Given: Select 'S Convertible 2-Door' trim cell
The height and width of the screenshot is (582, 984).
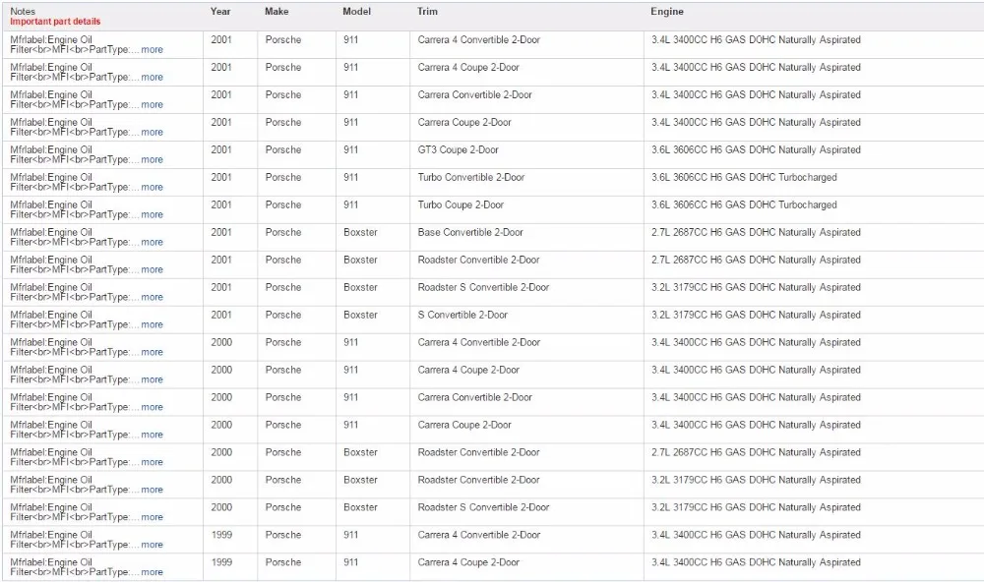Looking at the screenshot, I should click(x=462, y=315).
